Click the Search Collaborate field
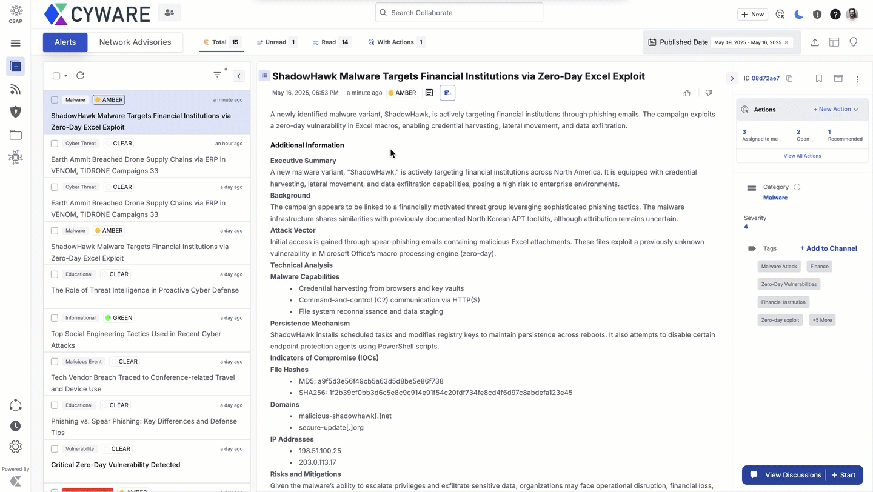The height and width of the screenshot is (492, 873). pyautogui.click(x=459, y=13)
